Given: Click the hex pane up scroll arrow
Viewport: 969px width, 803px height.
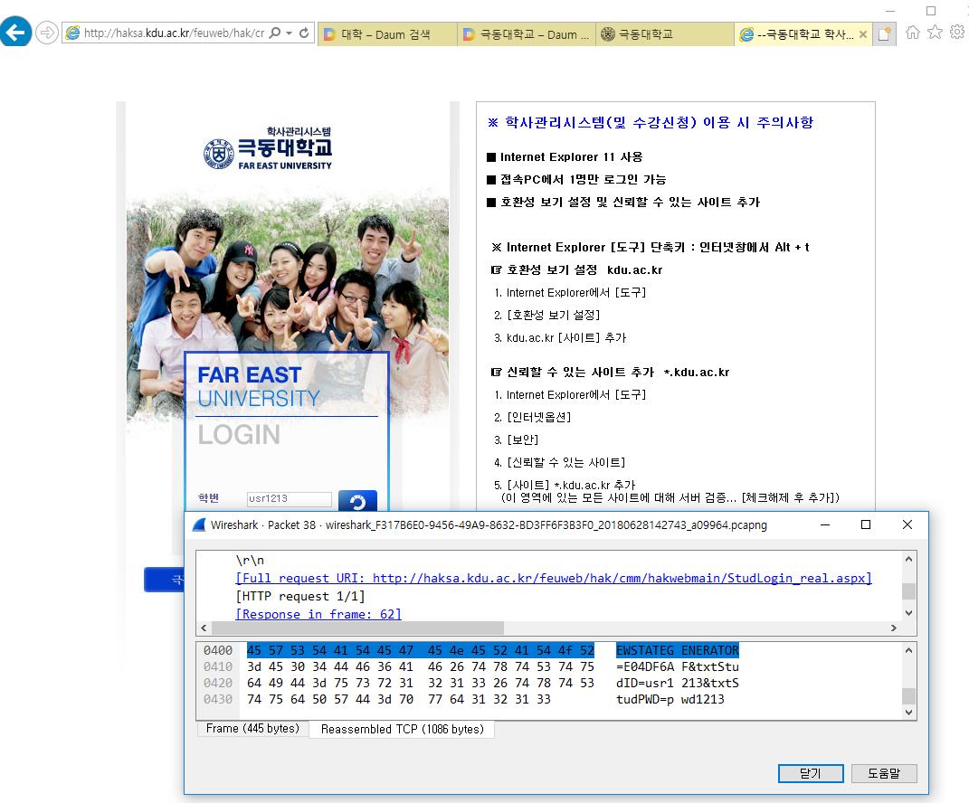Looking at the screenshot, I should [x=908, y=650].
